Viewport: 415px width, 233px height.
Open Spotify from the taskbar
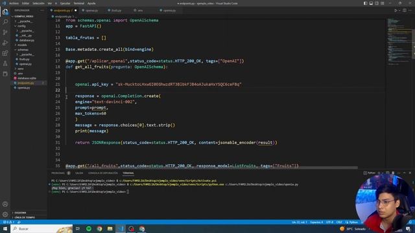(x=89, y=228)
